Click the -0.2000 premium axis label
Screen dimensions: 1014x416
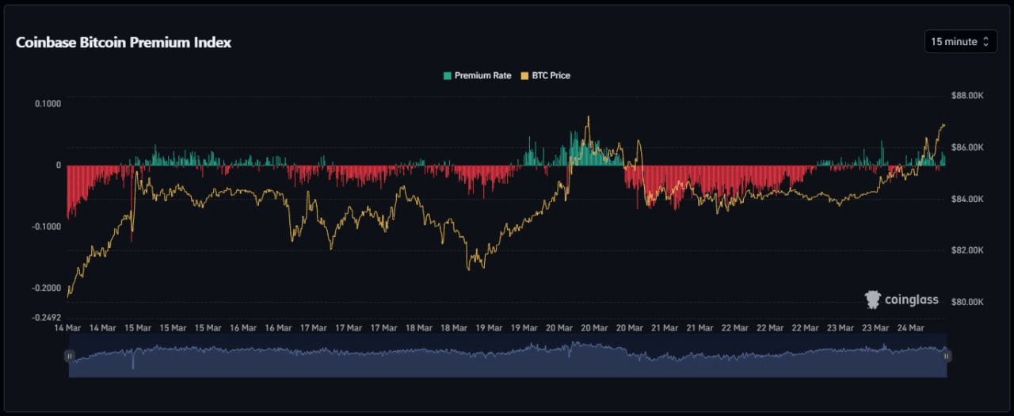46,288
